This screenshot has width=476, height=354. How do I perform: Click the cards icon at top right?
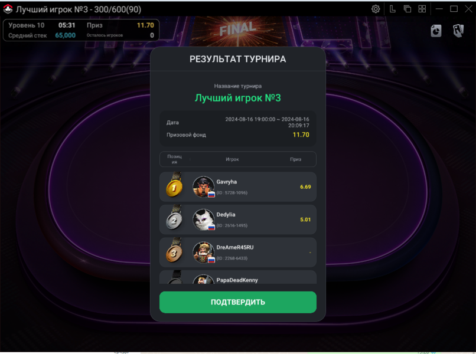point(458,31)
